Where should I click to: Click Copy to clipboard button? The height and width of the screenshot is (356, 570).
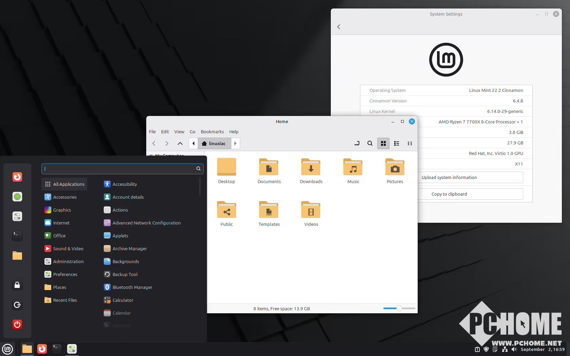coord(470,194)
